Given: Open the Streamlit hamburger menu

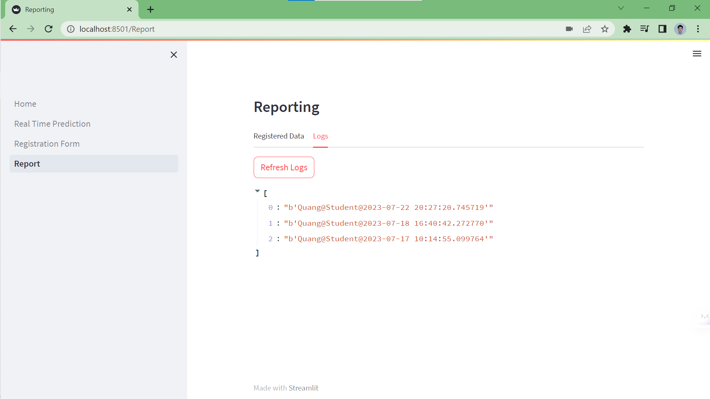Looking at the screenshot, I should (697, 54).
